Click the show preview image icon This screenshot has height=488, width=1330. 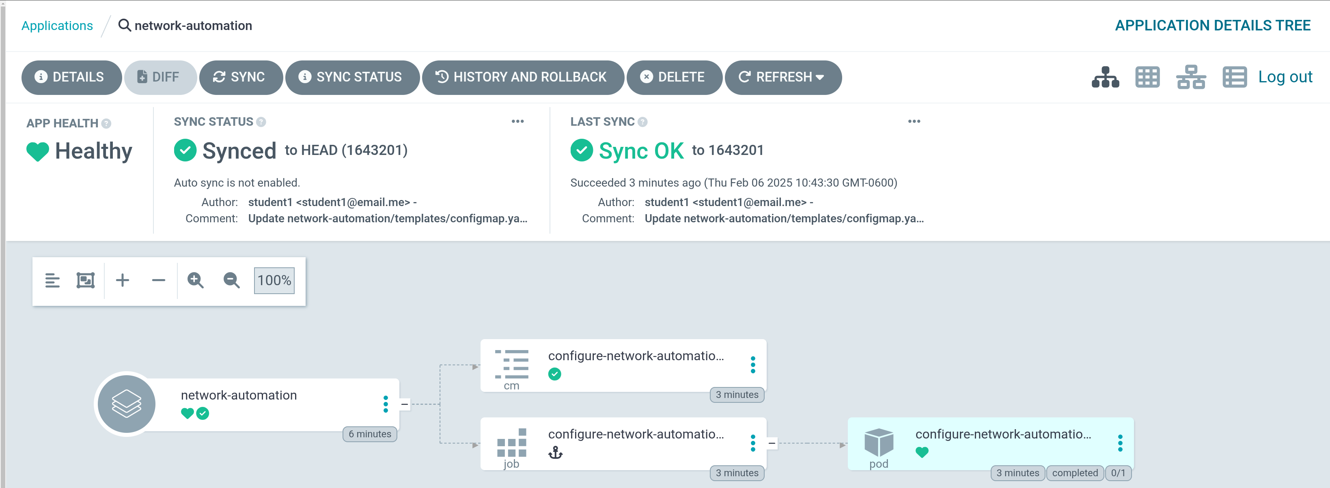(x=86, y=281)
